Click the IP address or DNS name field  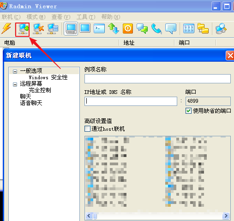131,101
